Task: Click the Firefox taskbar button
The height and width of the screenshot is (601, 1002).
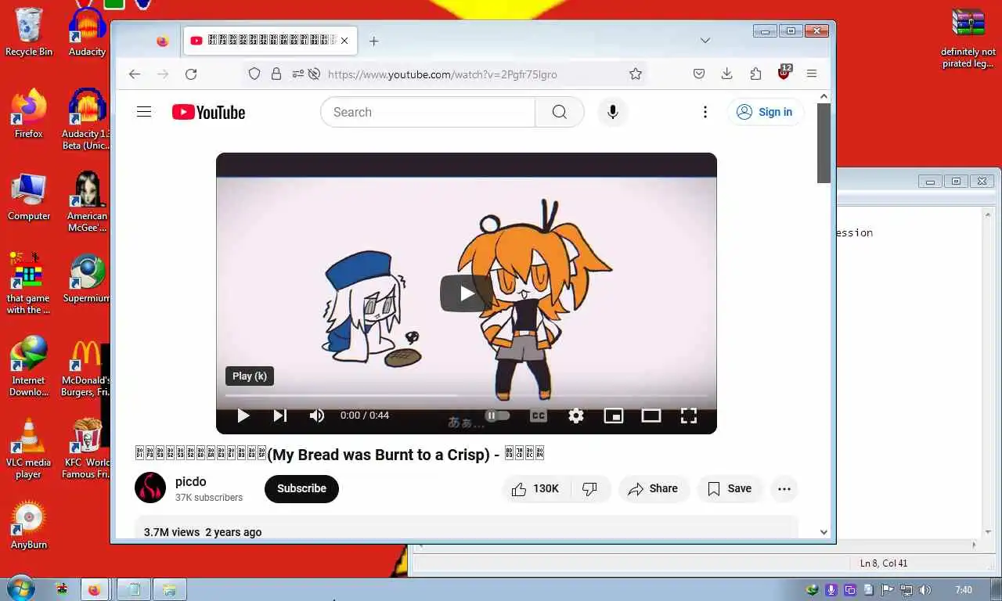Action: 95,589
